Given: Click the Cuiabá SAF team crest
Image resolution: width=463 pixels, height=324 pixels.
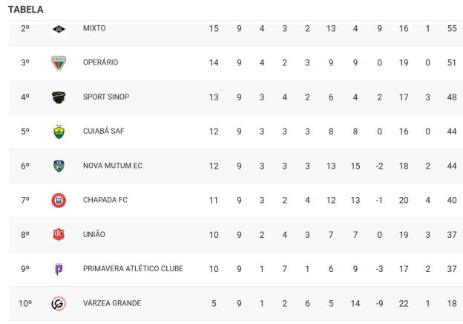Looking at the screenshot, I should point(59,132).
